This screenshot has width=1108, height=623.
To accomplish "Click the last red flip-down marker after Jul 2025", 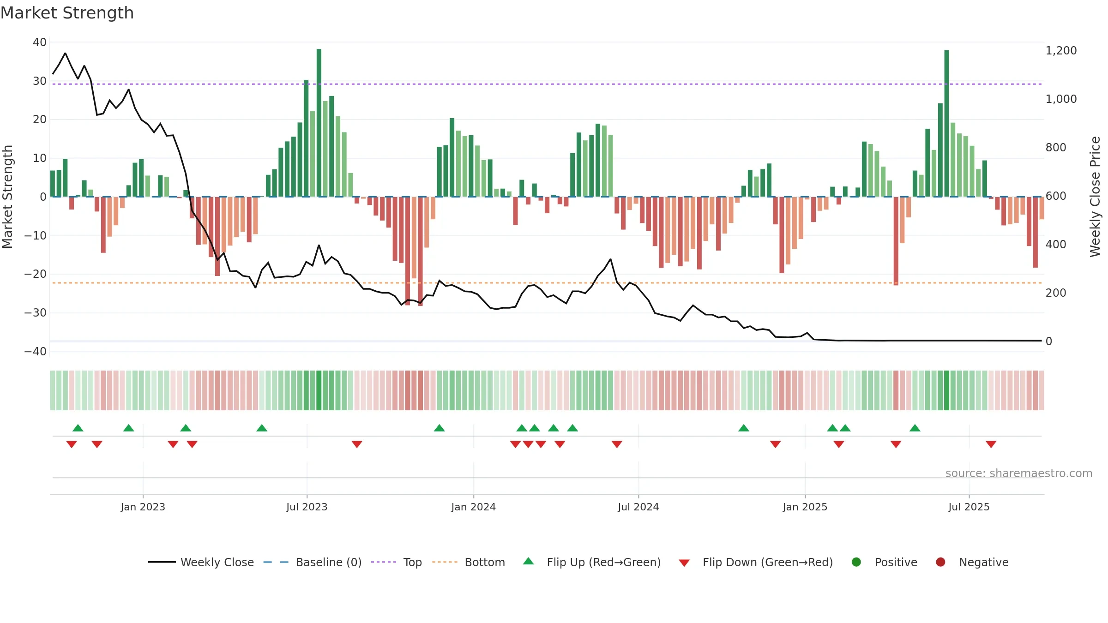I will point(991,444).
